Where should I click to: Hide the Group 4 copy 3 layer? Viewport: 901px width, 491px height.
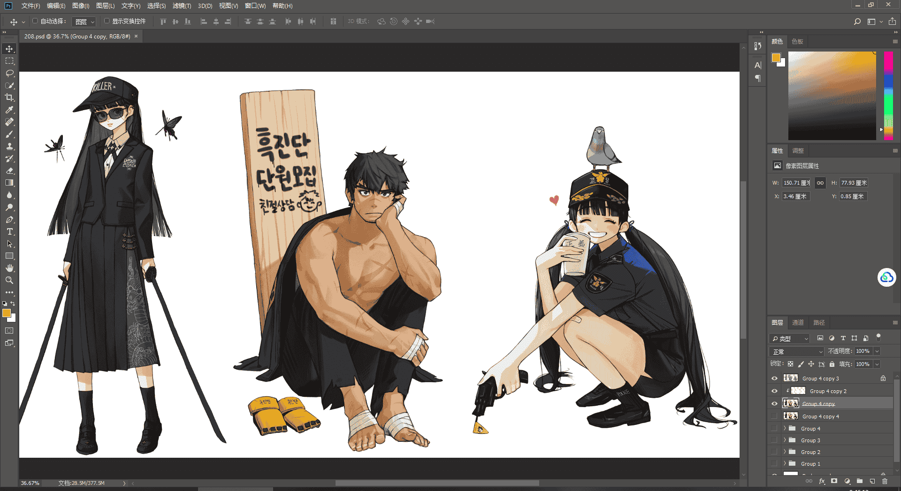click(774, 379)
